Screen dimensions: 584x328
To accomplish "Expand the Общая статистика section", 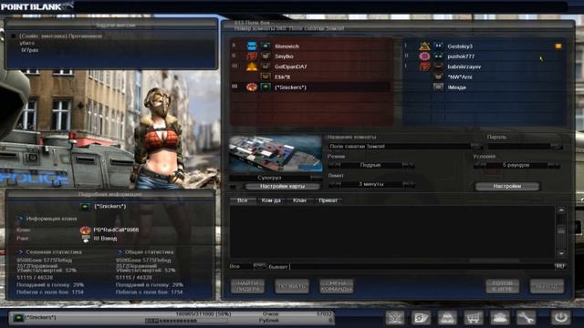I will tap(120, 251).
